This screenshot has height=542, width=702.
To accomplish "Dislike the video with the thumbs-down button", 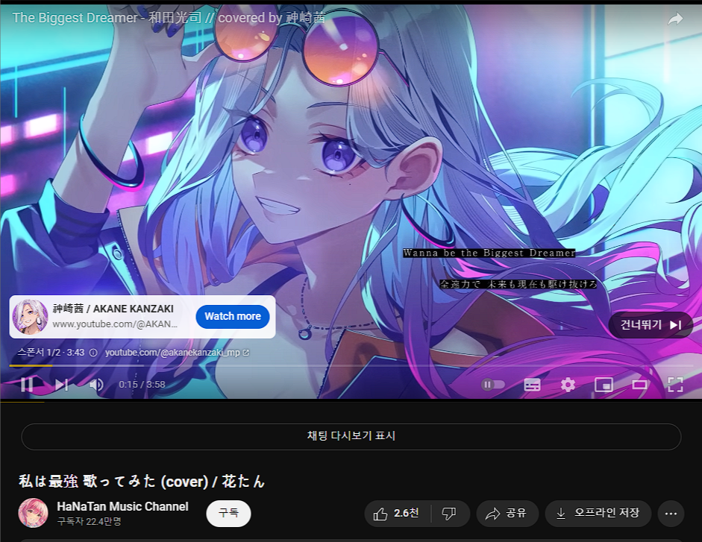I will point(450,514).
